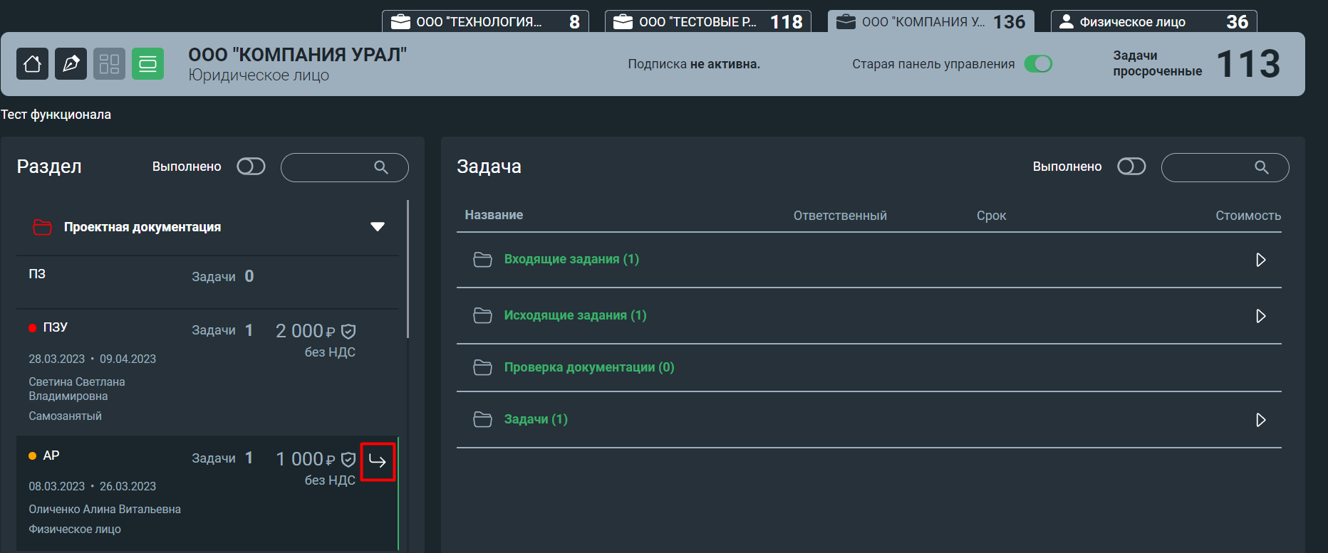Click the search icon in Задача panel
The height and width of the screenshot is (553, 1328).
click(x=1262, y=167)
